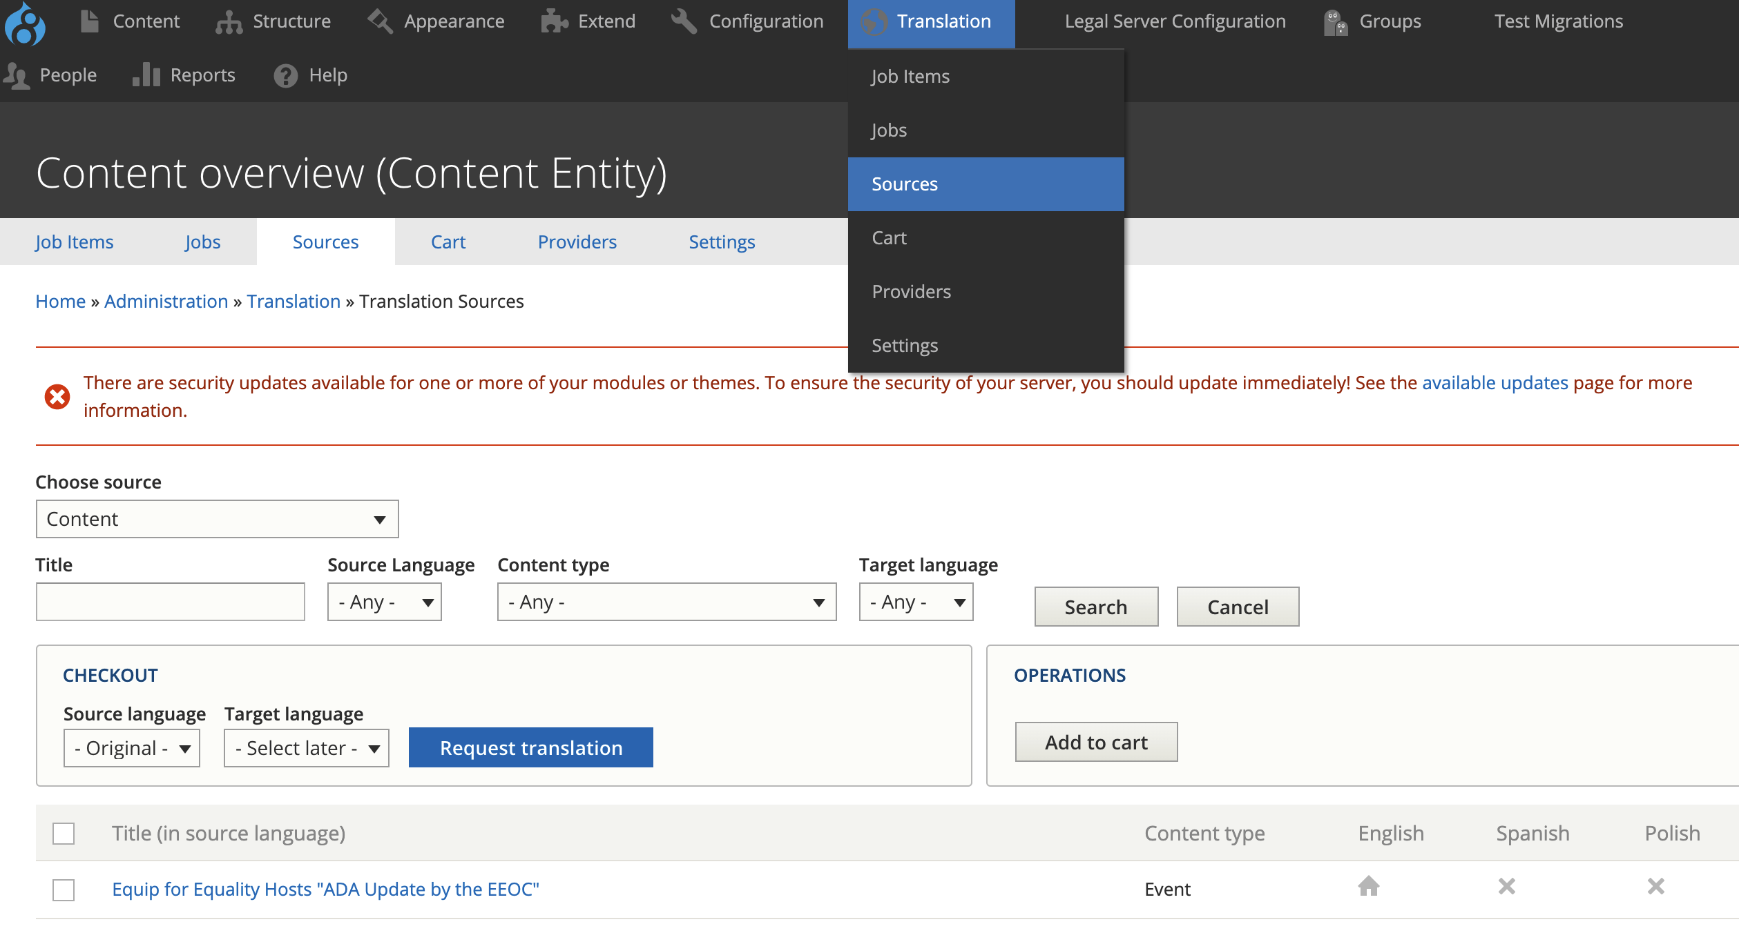Switch to the Job Items tab
The height and width of the screenshot is (933, 1739).
coord(74,242)
